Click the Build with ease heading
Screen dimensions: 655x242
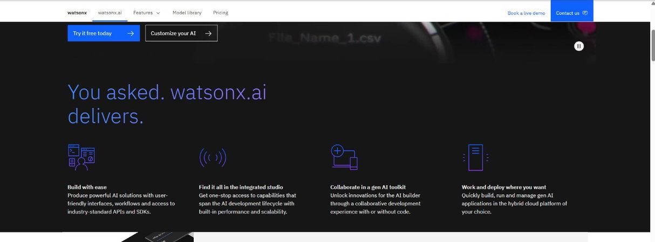point(87,187)
